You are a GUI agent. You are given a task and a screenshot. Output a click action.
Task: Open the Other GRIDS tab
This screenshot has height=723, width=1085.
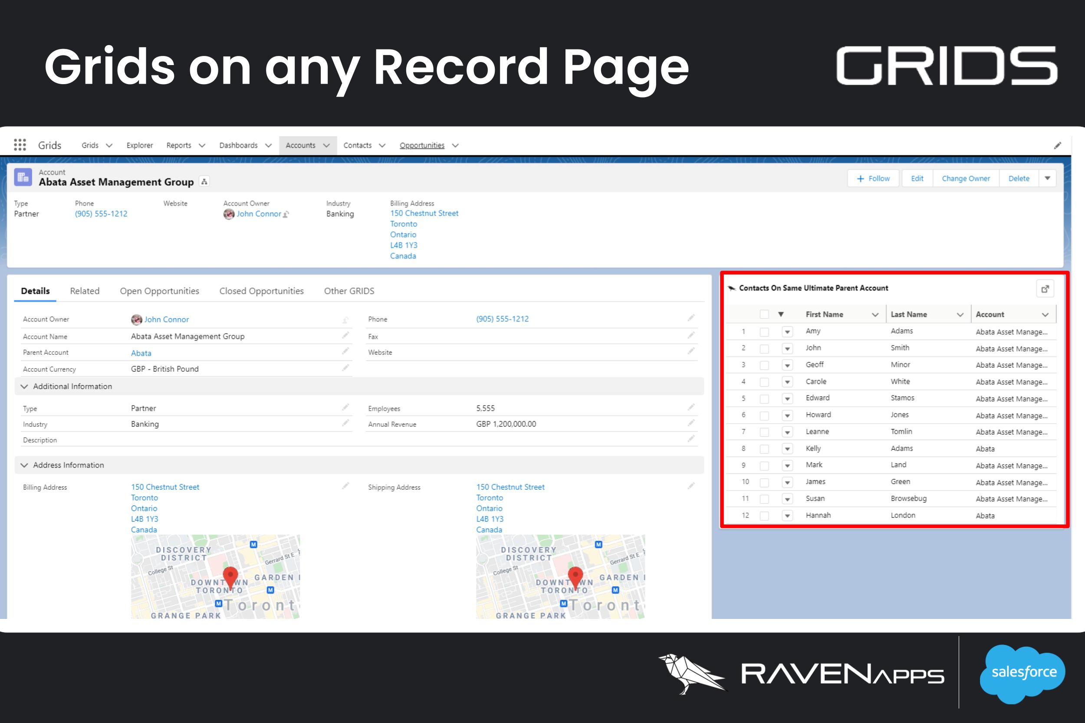349,291
